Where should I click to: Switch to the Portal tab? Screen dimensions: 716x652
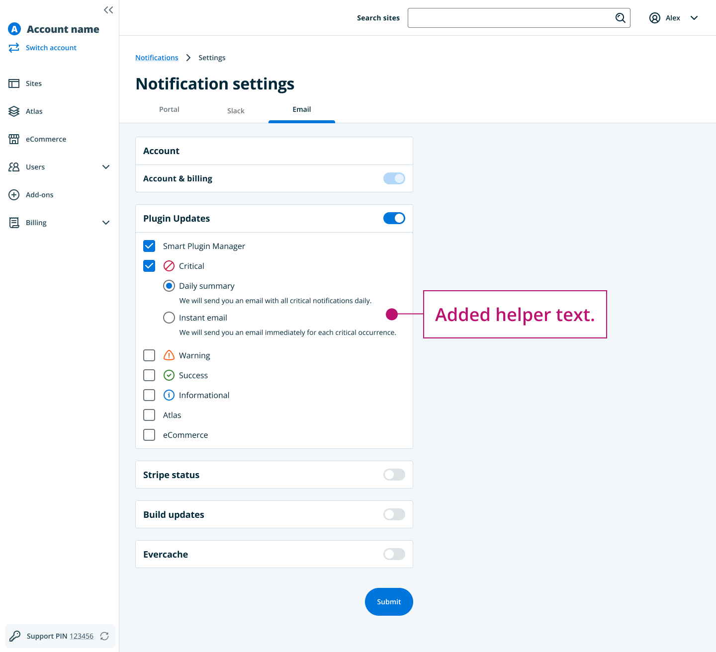coord(169,109)
